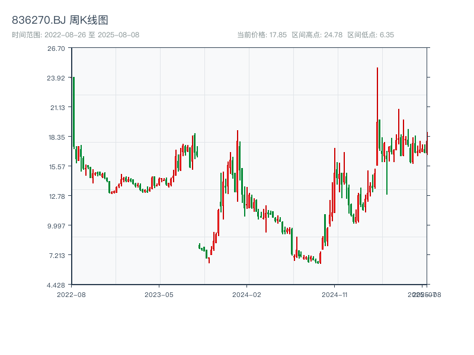The height and width of the screenshot is (355, 474).
Task: Click the x-axis label 2023-05
Action: point(159,295)
